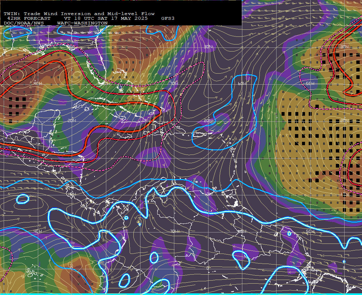Select the "90W" label over the Gulf of Mexico
362x295 pixels.
coord(38,83)
